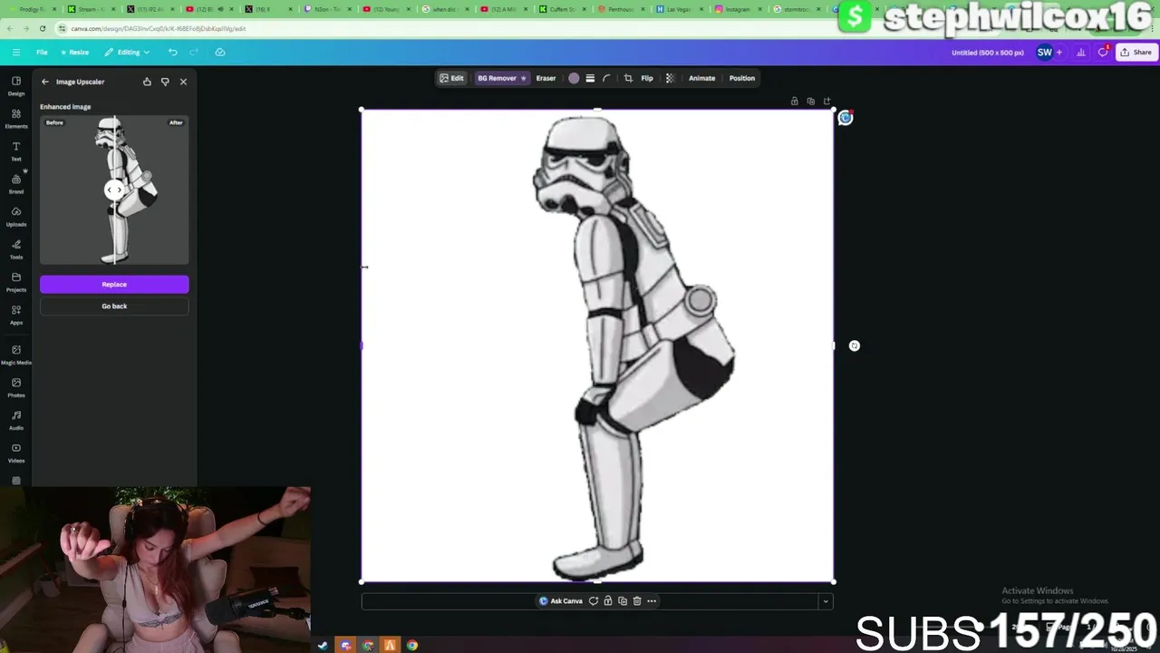The width and height of the screenshot is (1160, 653).
Task: Open the File menu
Action: (42, 53)
